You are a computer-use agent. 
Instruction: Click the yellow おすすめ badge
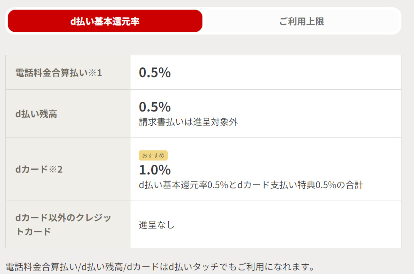[153, 155]
